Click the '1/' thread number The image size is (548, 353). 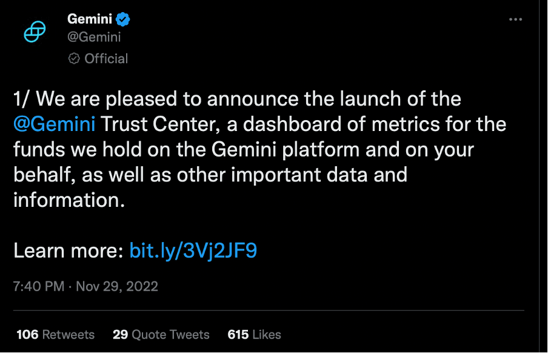(x=22, y=99)
